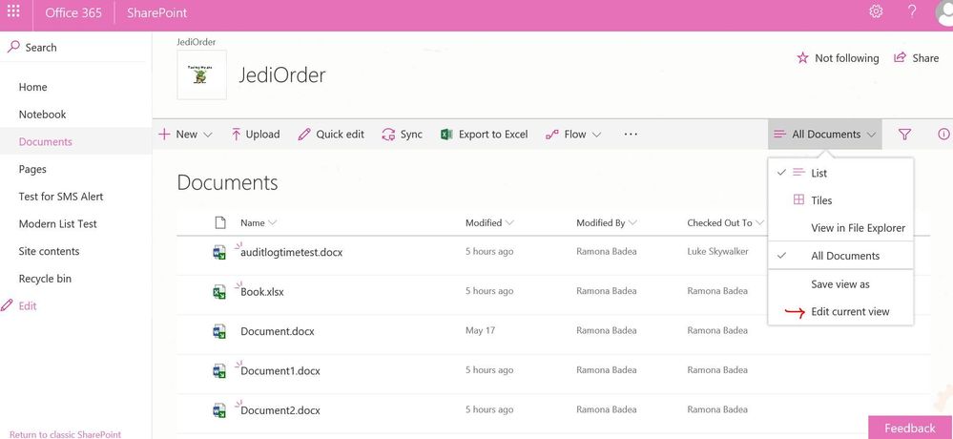
Task: Open the Name column dropdown
Action: coord(272,222)
